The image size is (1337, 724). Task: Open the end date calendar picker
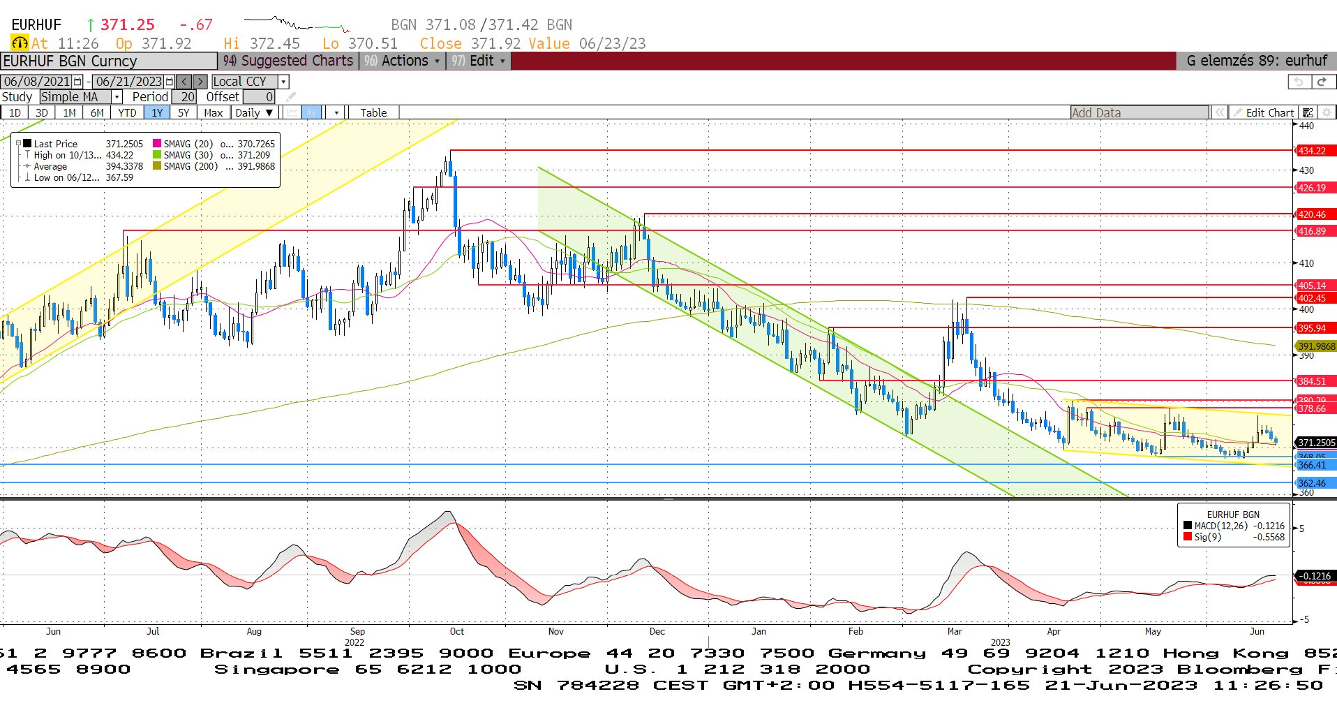coord(170,82)
